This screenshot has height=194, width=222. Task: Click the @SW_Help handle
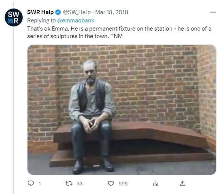click(77, 12)
